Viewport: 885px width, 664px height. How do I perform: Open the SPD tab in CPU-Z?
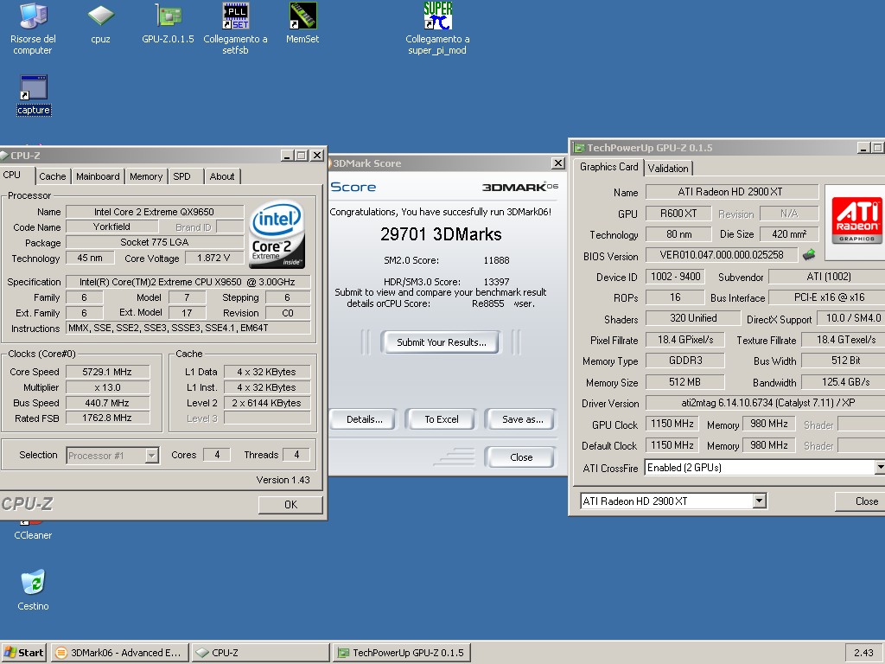(181, 176)
